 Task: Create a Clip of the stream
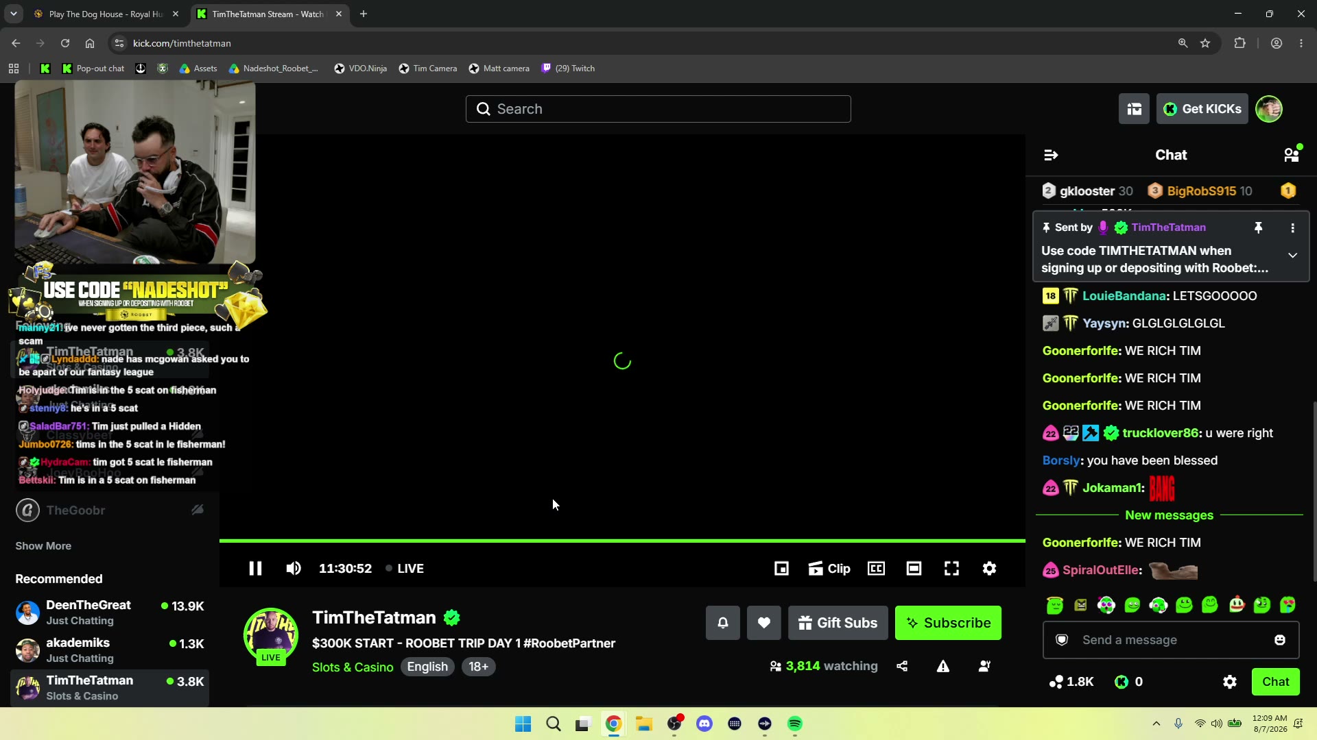click(x=829, y=569)
